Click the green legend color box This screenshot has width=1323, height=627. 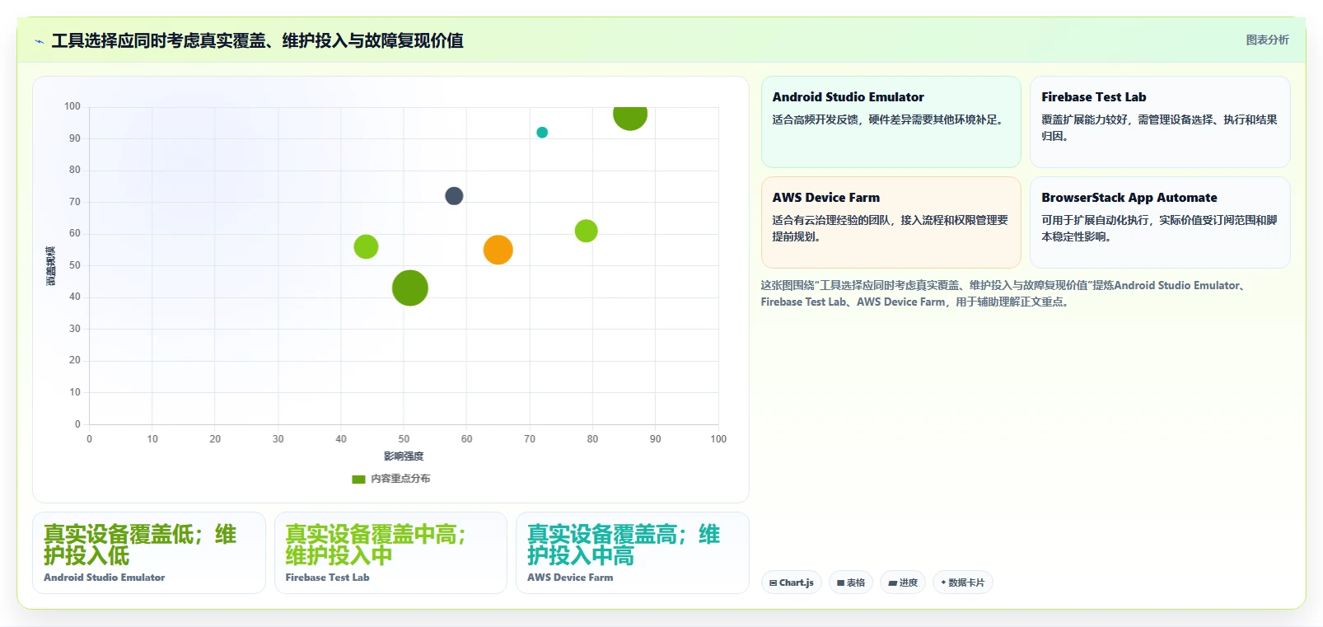(358, 480)
